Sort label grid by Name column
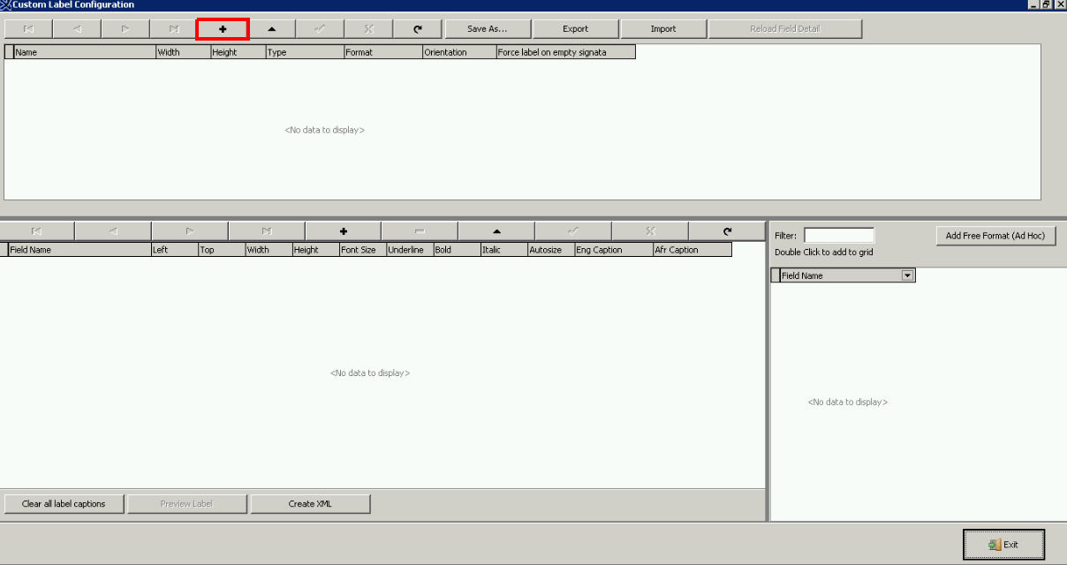Screen dimensions: 1067x565 tap(85, 52)
